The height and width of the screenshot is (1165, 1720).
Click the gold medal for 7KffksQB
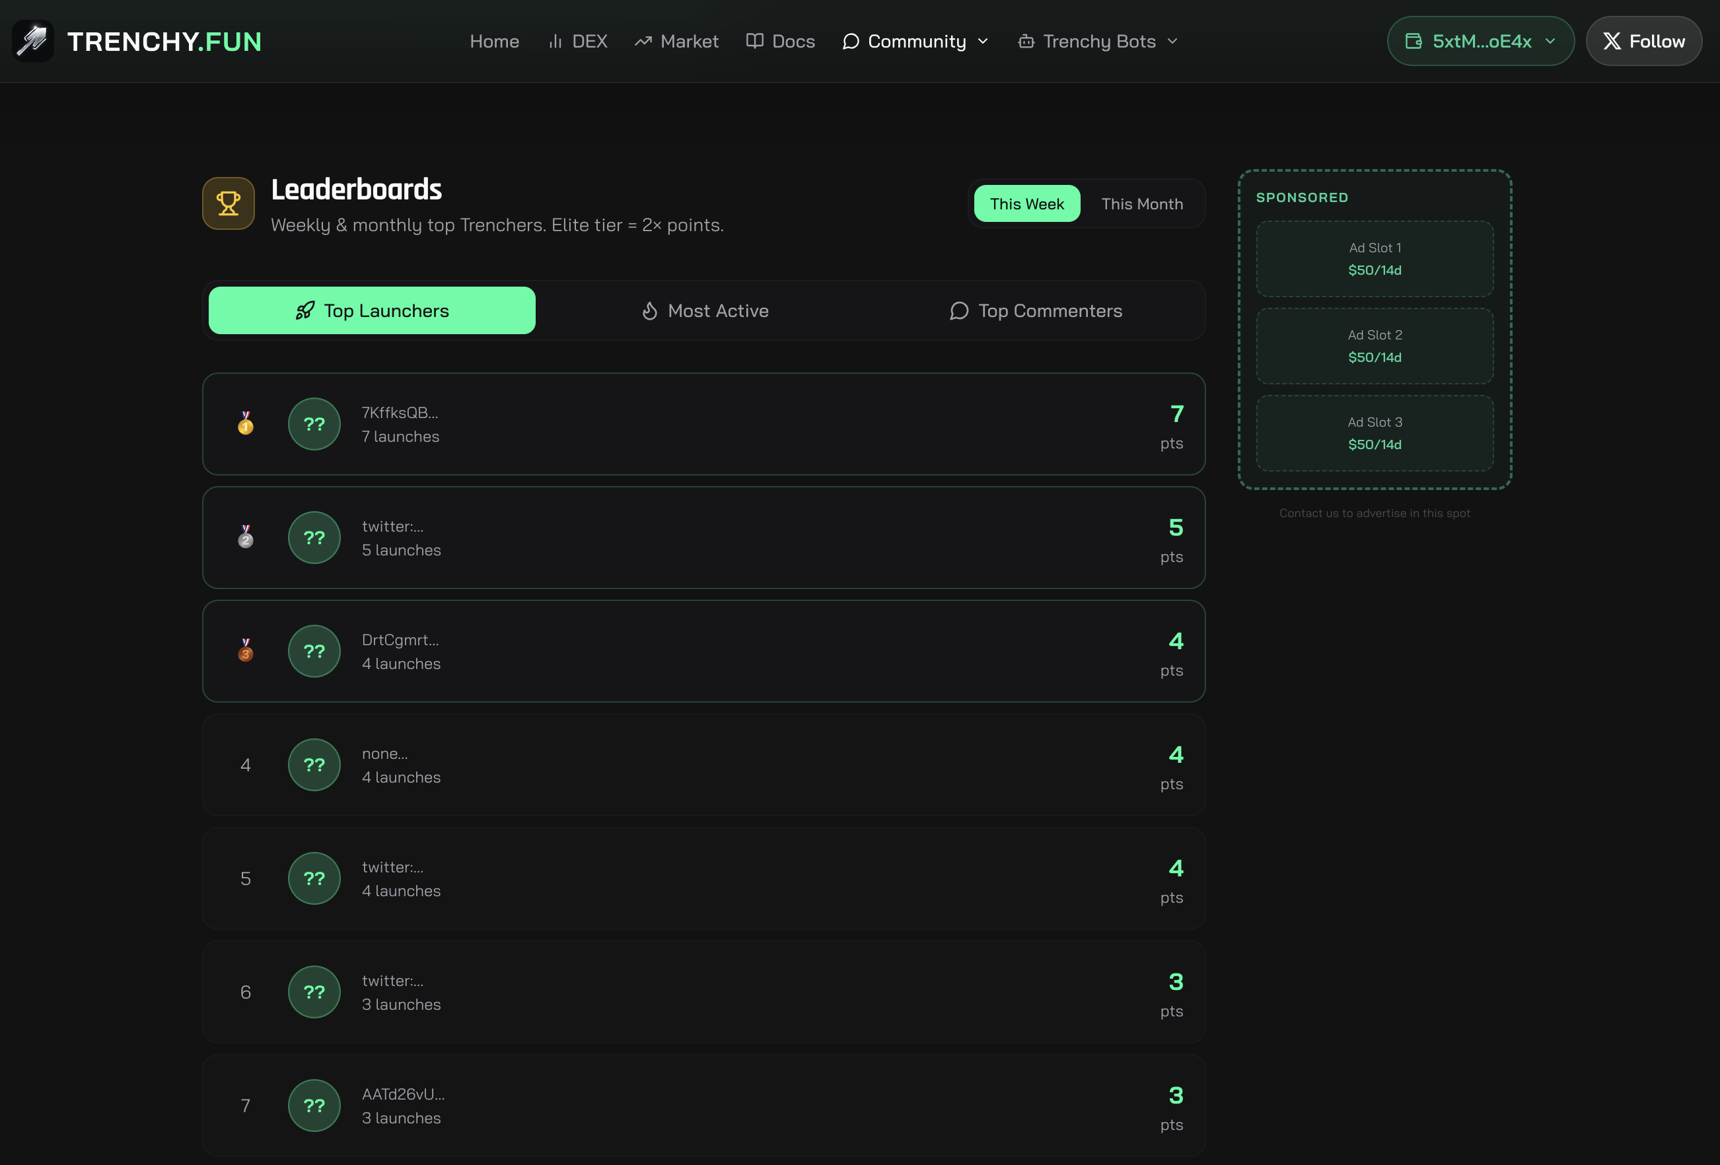(246, 423)
